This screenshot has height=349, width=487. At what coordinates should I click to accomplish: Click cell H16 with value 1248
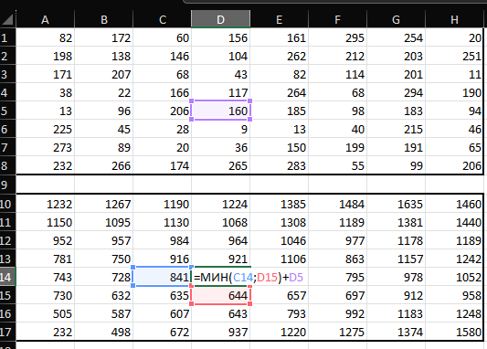point(455,313)
